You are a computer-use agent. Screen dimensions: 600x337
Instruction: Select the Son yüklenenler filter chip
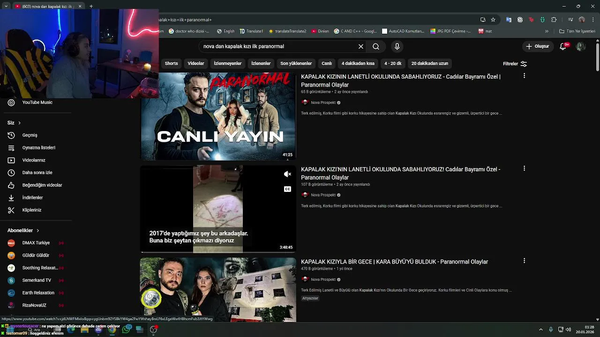coord(296,63)
